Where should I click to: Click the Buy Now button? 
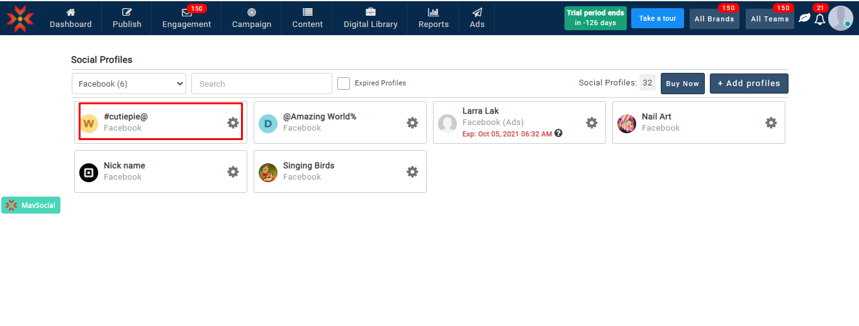click(x=682, y=84)
